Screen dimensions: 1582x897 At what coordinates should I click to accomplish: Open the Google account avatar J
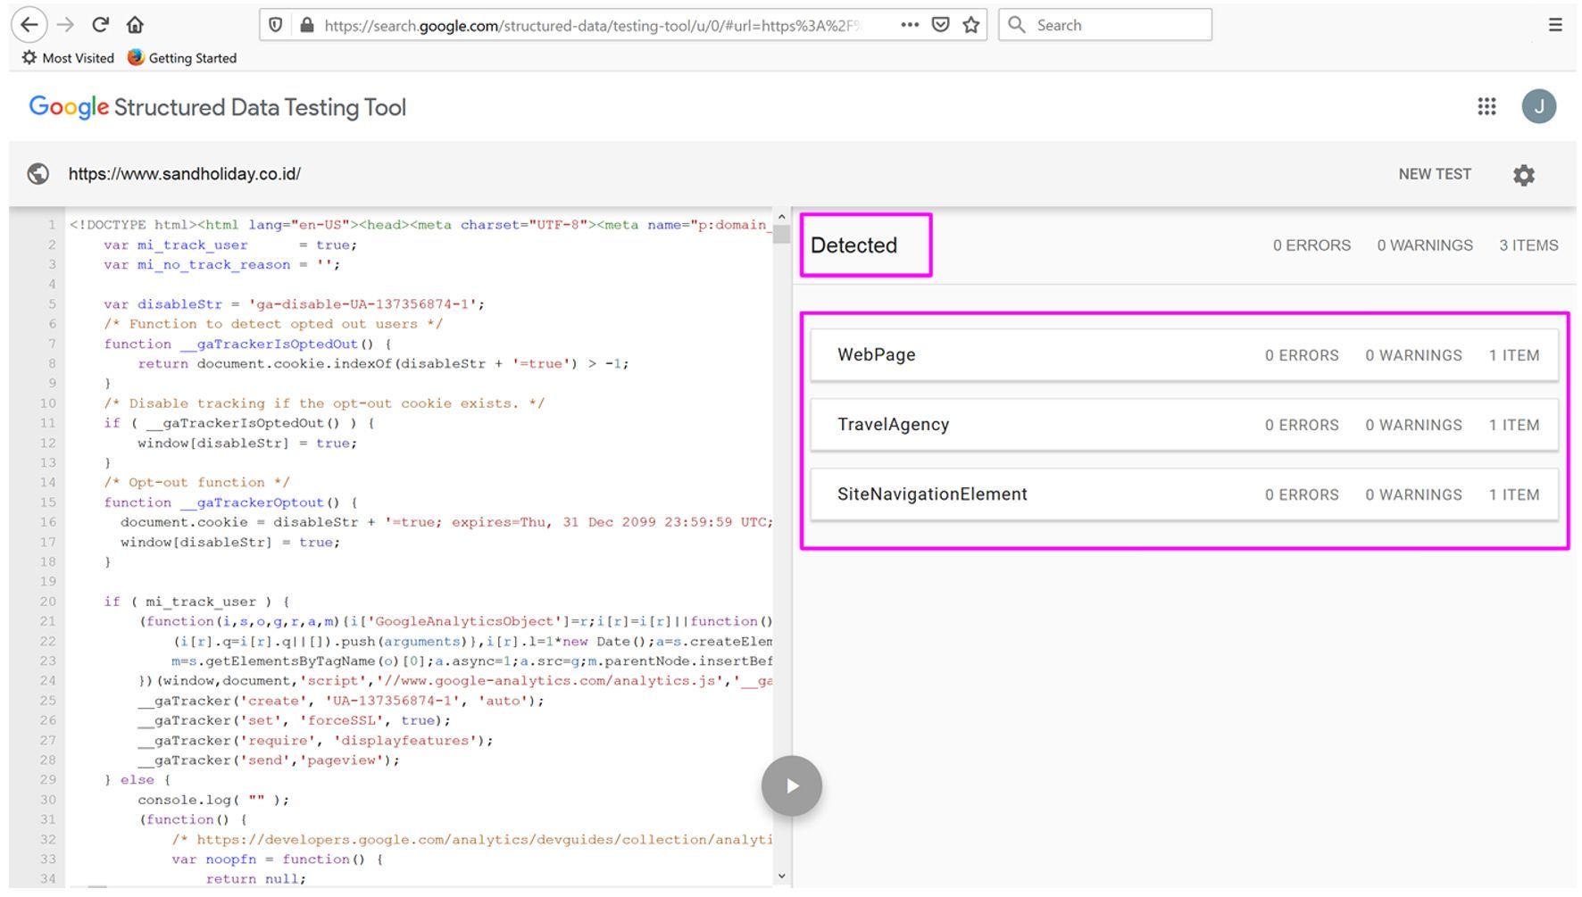point(1539,107)
